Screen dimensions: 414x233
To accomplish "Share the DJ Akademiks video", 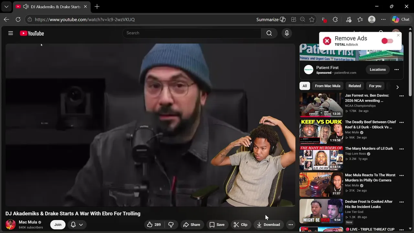I will (192, 225).
